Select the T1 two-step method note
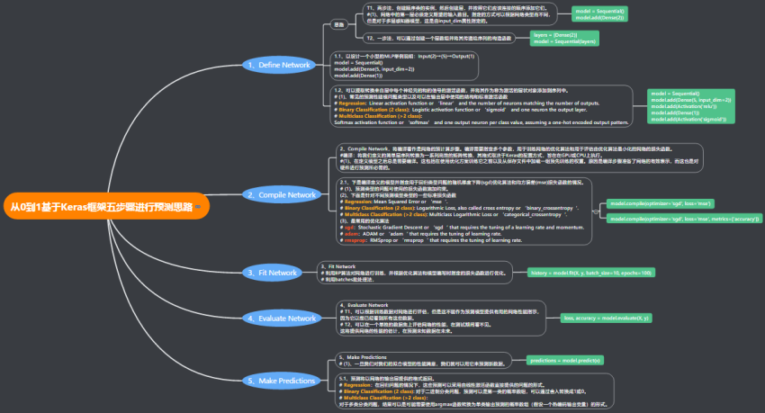Image resolution: width=765 pixels, height=413 pixels. 460,14
